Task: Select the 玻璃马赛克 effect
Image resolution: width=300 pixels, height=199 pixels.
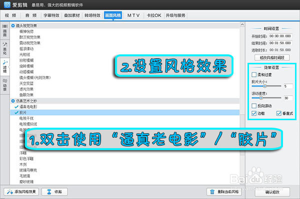Action: tap(28, 170)
